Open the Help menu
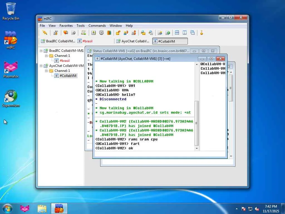The height and width of the screenshot is (214, 285). (x=129, y=26)
